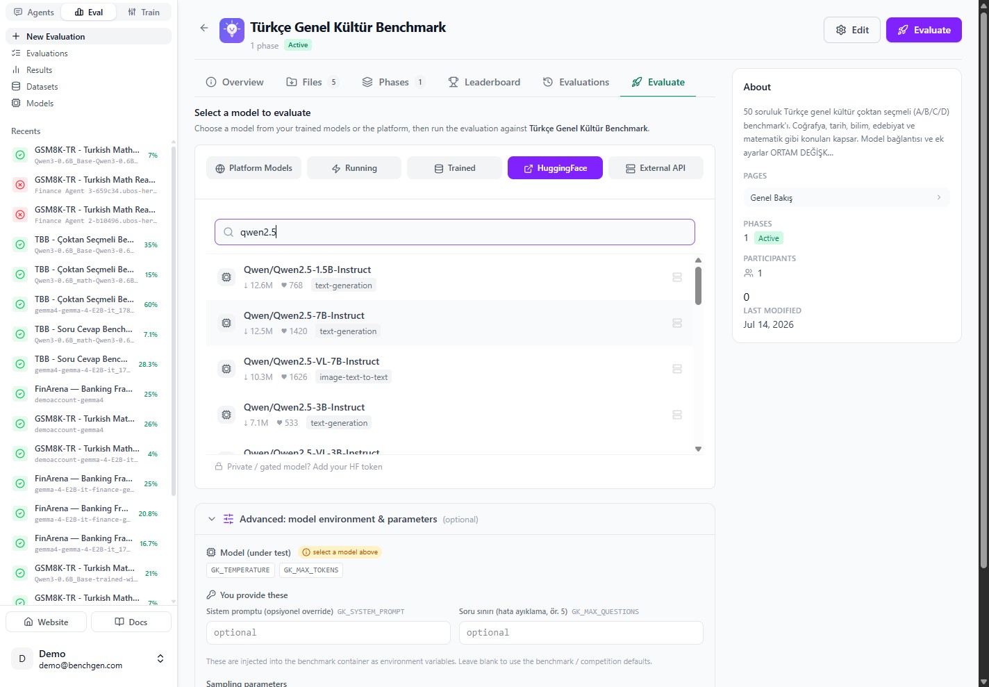Image resolution: width=989 pixels, height=687 pixels.
Task: Open Models in the sidebar
Action: point(88,104)
